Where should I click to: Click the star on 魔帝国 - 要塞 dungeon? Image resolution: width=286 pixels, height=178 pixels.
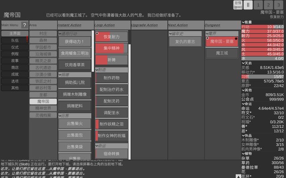tap(236, 38)
